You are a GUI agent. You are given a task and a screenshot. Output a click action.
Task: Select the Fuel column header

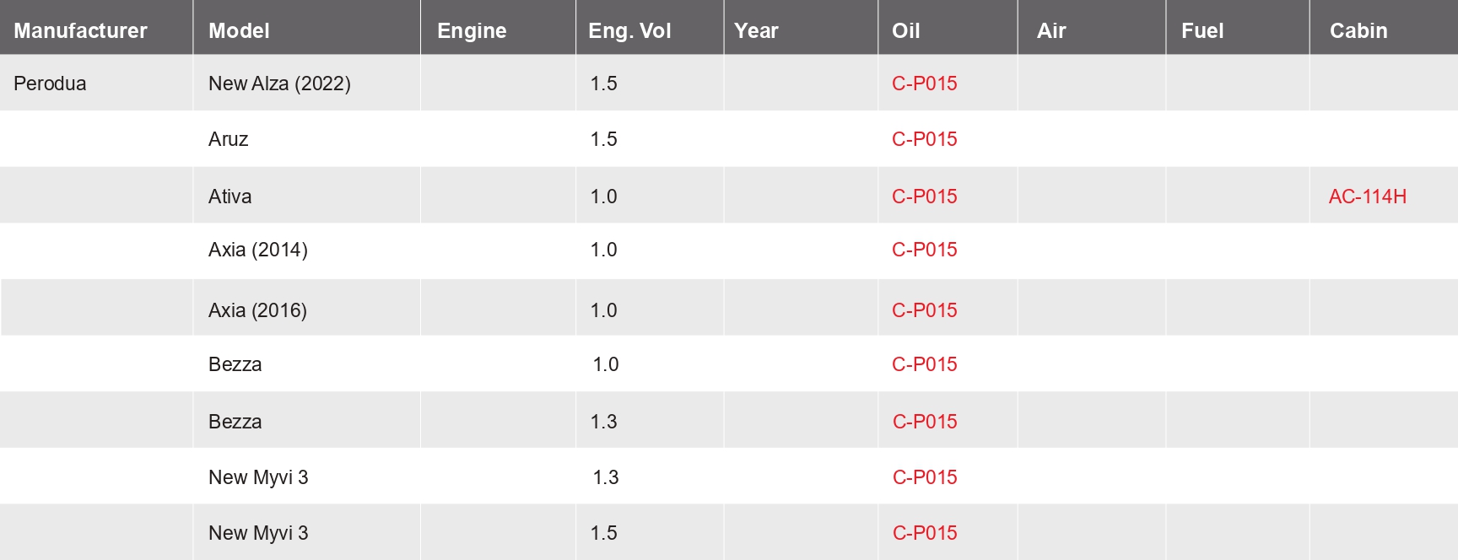[x=1202, y=31]
